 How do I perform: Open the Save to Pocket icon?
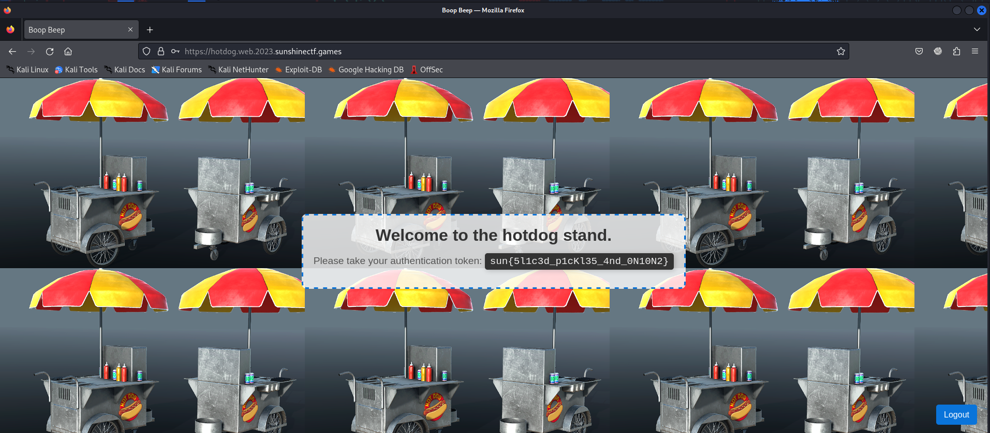coord(919,51)
